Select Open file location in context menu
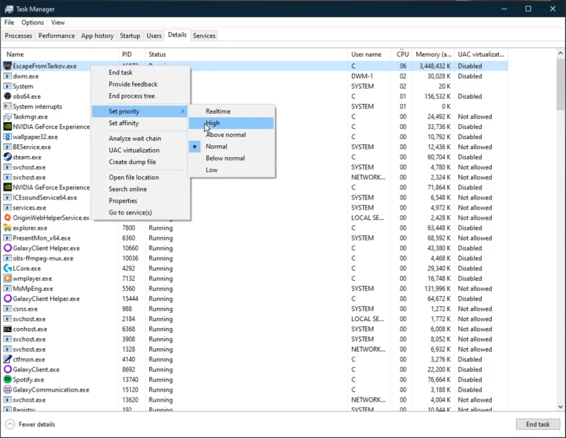This screenshot has height=438, width=566. tap(134, 177)
